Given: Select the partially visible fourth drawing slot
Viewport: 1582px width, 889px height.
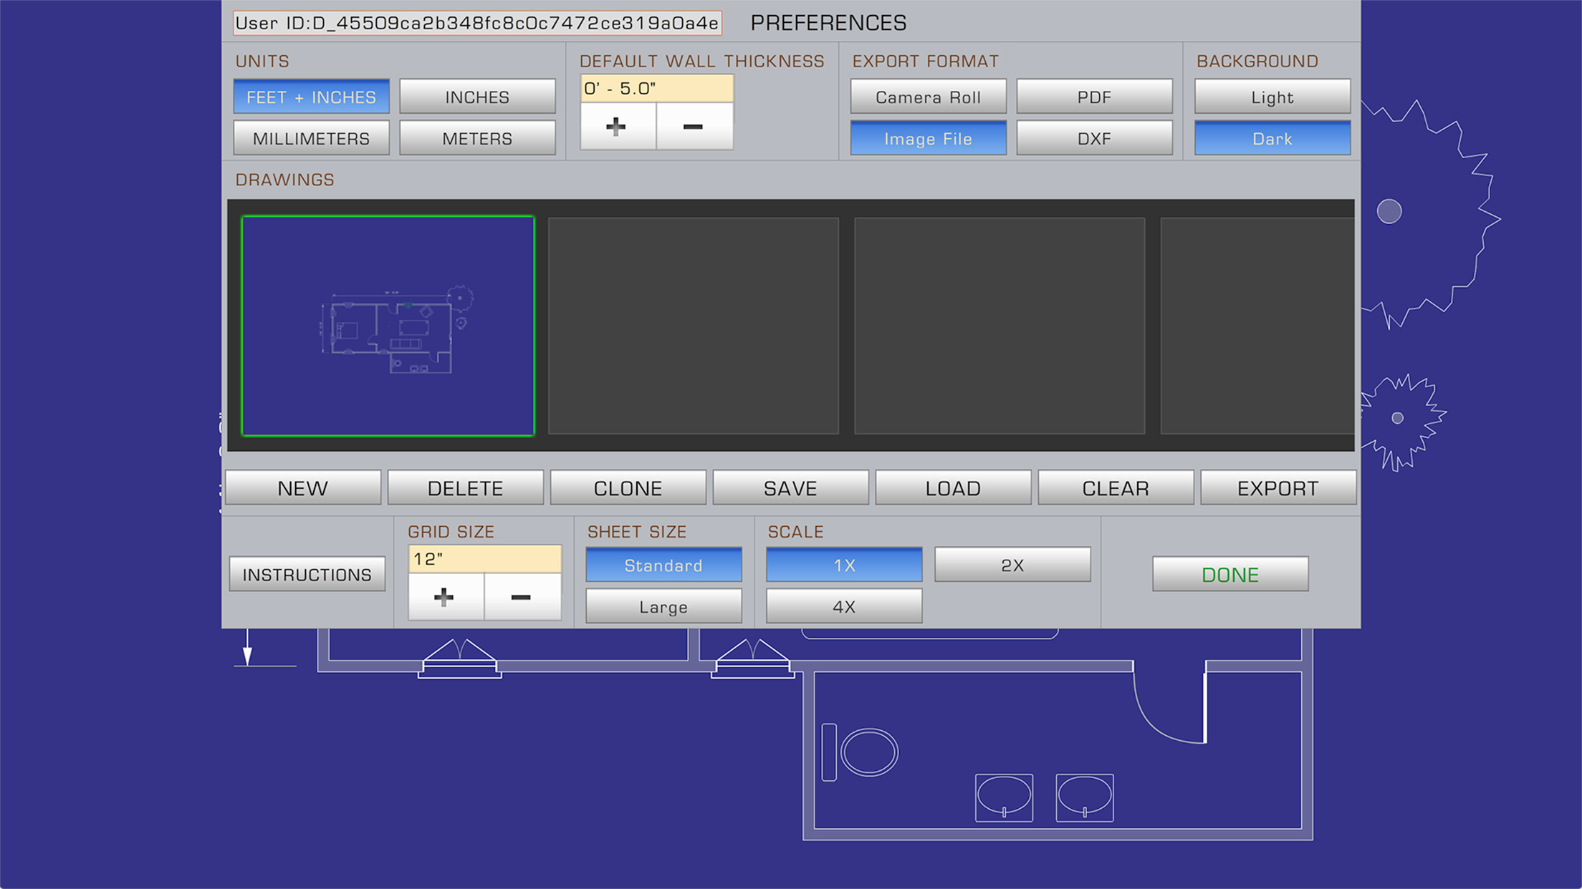Looking at the screenshot, I should (1257, 326).
